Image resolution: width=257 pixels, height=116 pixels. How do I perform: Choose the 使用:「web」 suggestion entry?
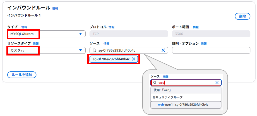tap(186, 90)
